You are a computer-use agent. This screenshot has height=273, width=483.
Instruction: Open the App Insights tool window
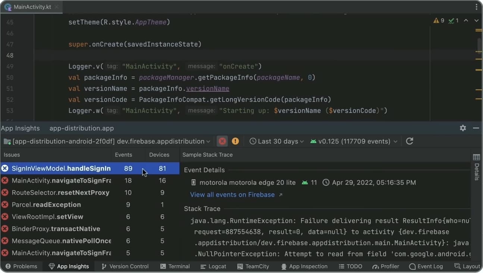(x=69, y=266)
